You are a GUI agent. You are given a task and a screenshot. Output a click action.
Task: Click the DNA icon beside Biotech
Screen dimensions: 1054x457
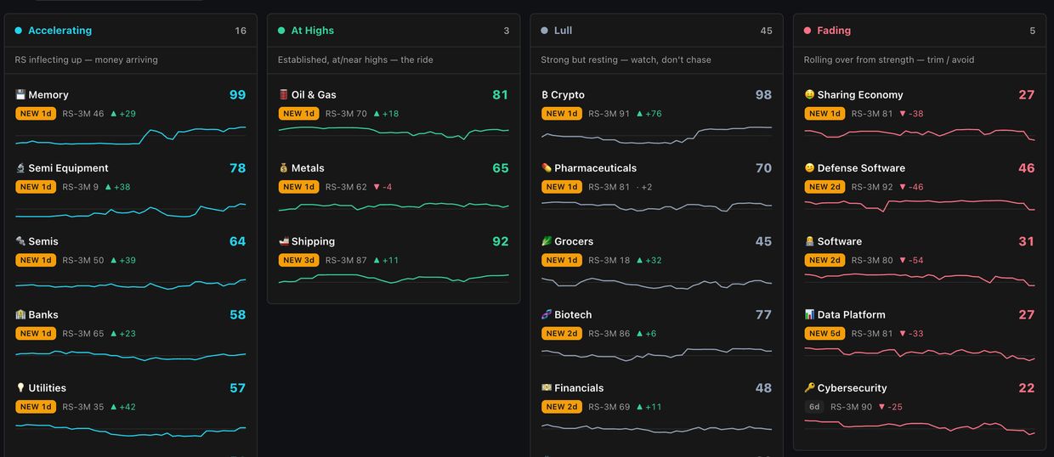547,314
